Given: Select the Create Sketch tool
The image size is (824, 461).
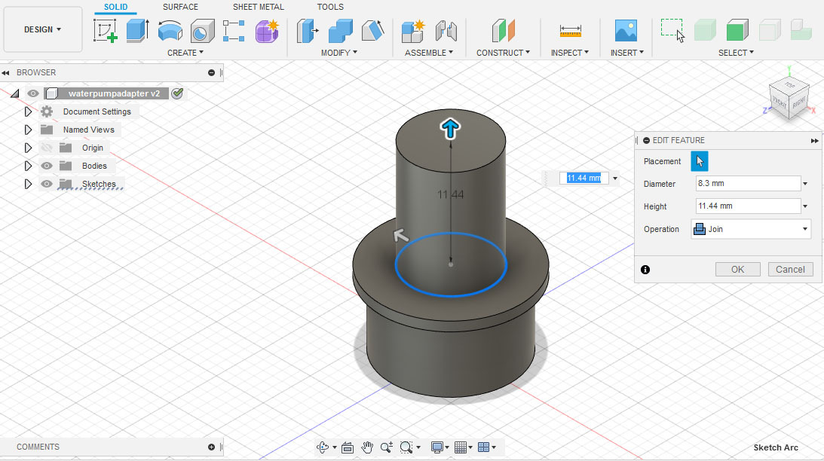Looking at the screenshot, I should [106, 30].
